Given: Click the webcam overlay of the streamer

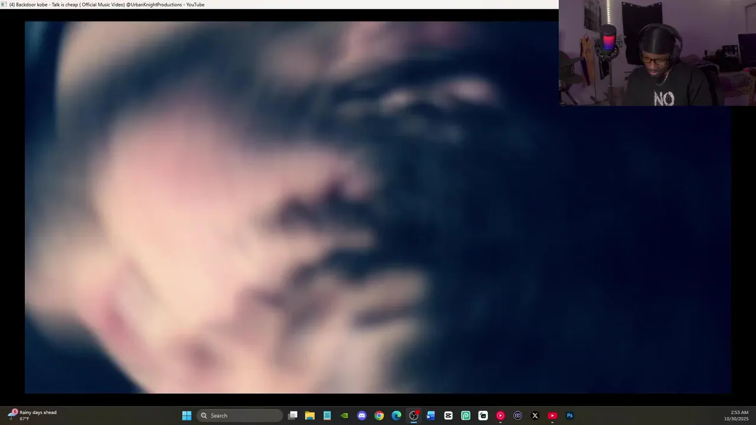Looking at the screenshot, I should click(x=657, y=53).
